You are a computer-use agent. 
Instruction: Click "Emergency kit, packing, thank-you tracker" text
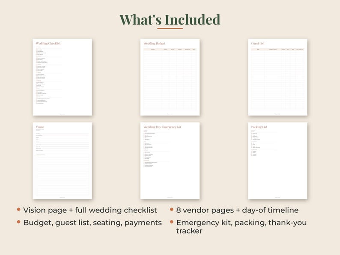pos(242,227)
